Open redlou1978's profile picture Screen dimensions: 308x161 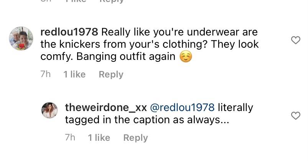pos(21,39)
